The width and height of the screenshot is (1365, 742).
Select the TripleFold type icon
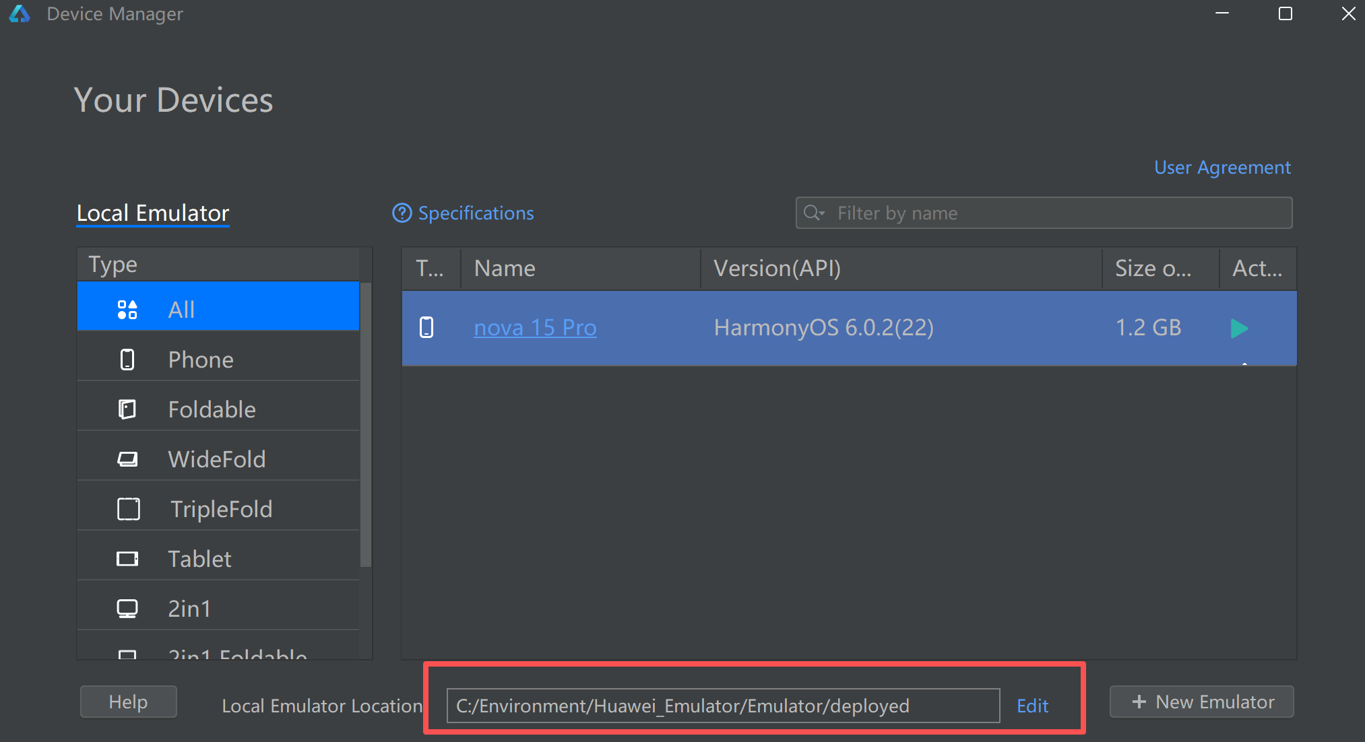pyautogui.click(x=129, y=509)
